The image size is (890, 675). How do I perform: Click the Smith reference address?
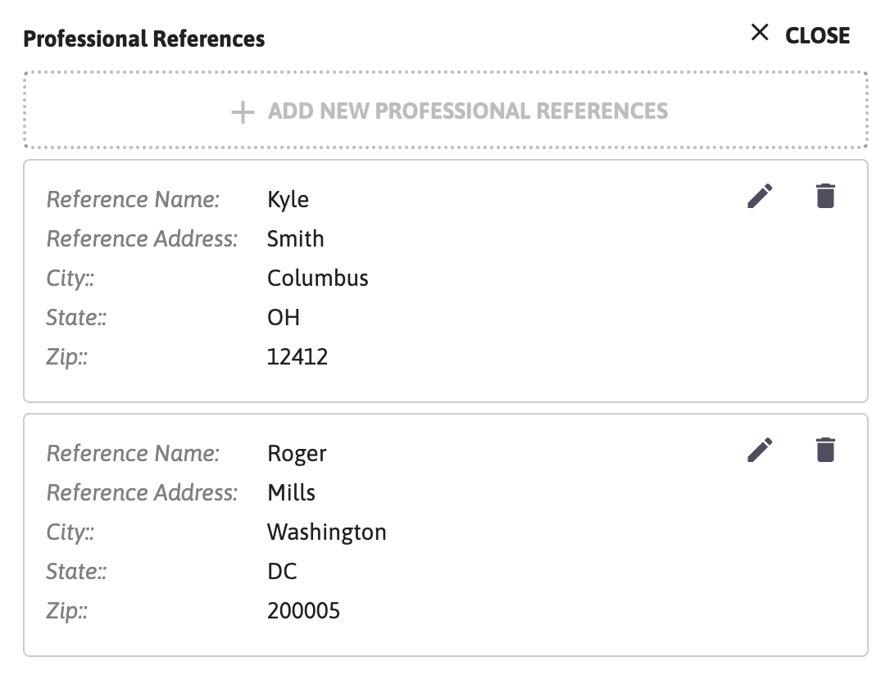click(295, 239)
